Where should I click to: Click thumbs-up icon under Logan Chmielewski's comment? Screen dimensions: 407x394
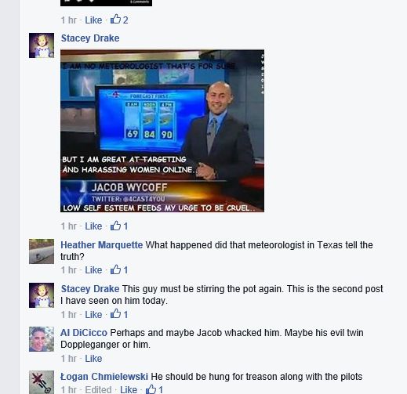[151, 389]
